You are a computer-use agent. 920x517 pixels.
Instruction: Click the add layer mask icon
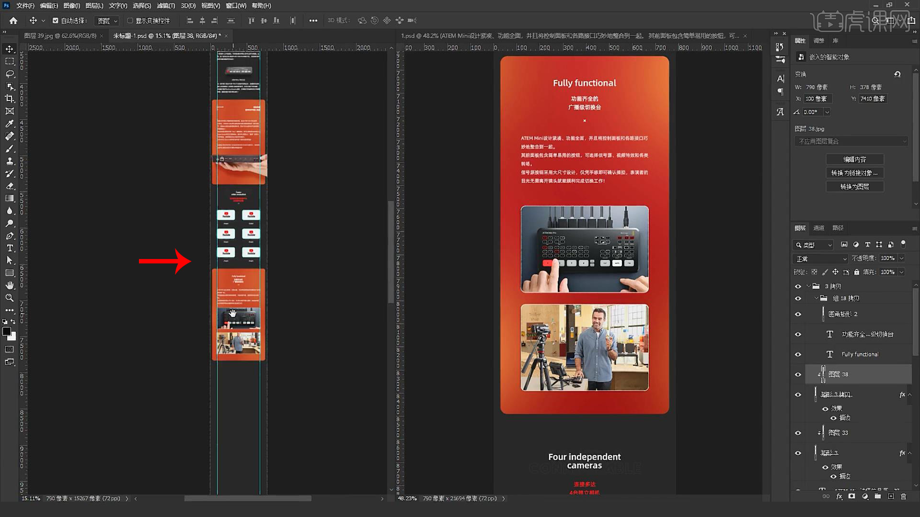tap(851, 497)
